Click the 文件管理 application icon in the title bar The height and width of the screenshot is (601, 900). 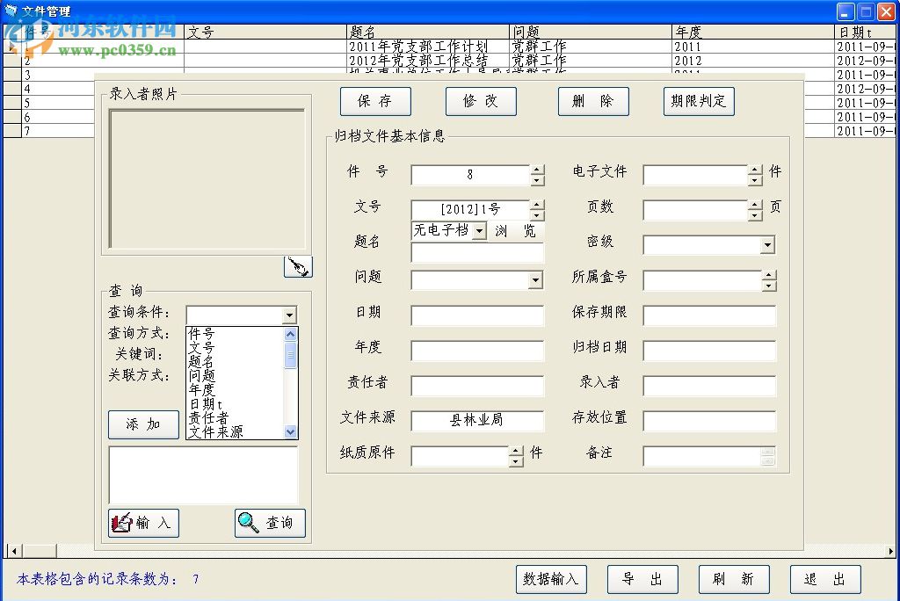coord(11,11)
